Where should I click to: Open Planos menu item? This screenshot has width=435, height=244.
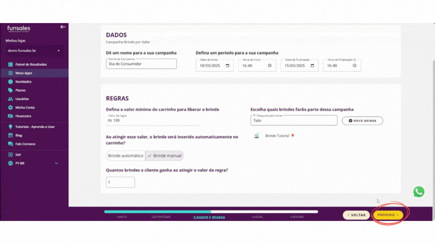click(20, 90)
